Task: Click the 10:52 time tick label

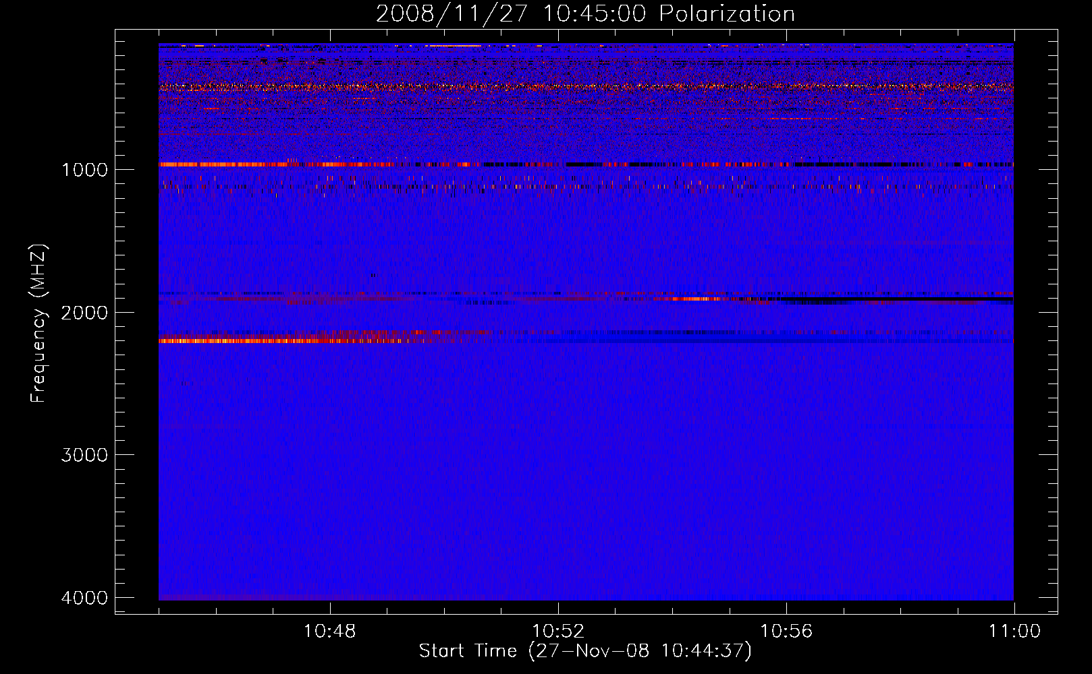Action: 558,632
